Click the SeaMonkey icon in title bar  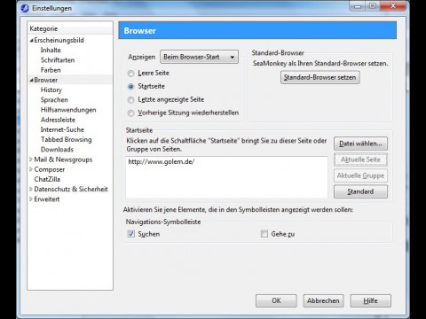[25, 8]
